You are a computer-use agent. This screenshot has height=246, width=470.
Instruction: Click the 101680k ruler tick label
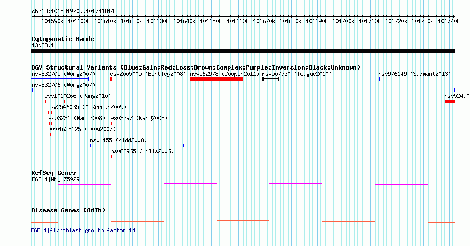[290, 21]
